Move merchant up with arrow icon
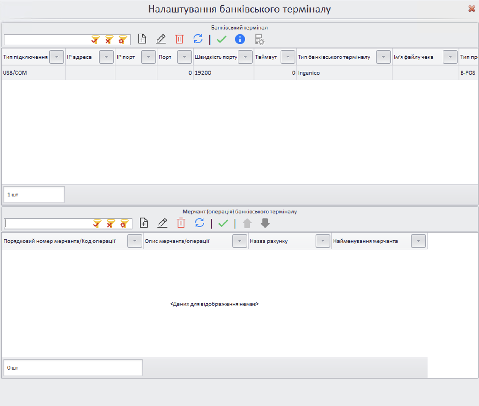The image size is (479, 406). [247, 223]
